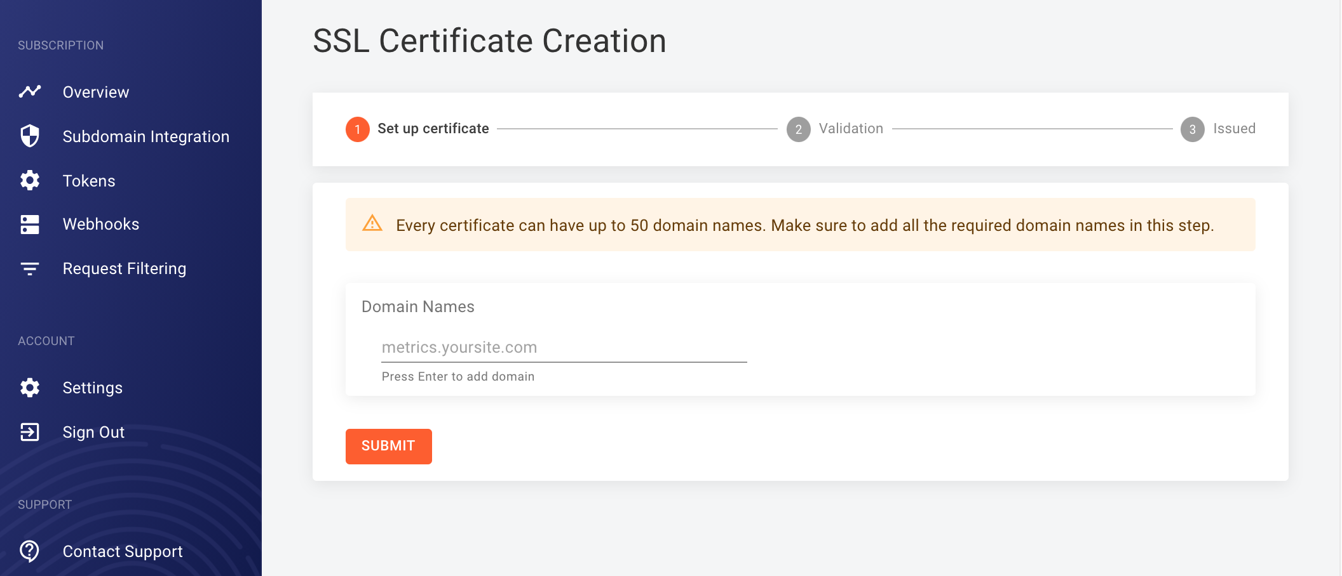Click the Tokens gear icon
The height and width of the screenshot is (576, 1342).
pyautogui.click(x=30, y=181)
